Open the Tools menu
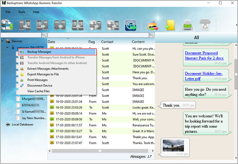Screen dimensions: 238x164 click(22, 12)
